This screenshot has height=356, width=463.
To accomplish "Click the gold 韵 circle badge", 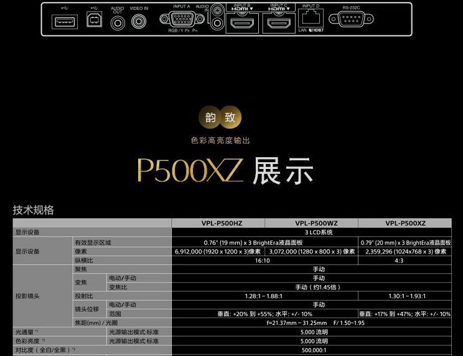I will coord(210,117).
